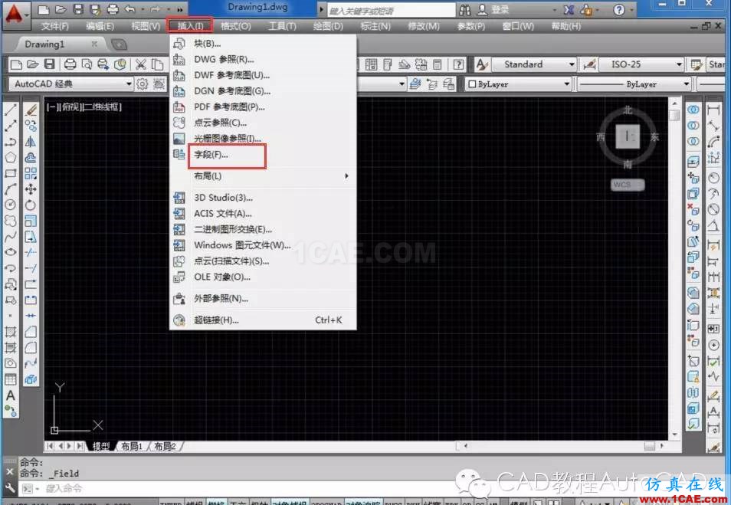Click the Undo arrow in quick access toolbar

tap(130, 9)
